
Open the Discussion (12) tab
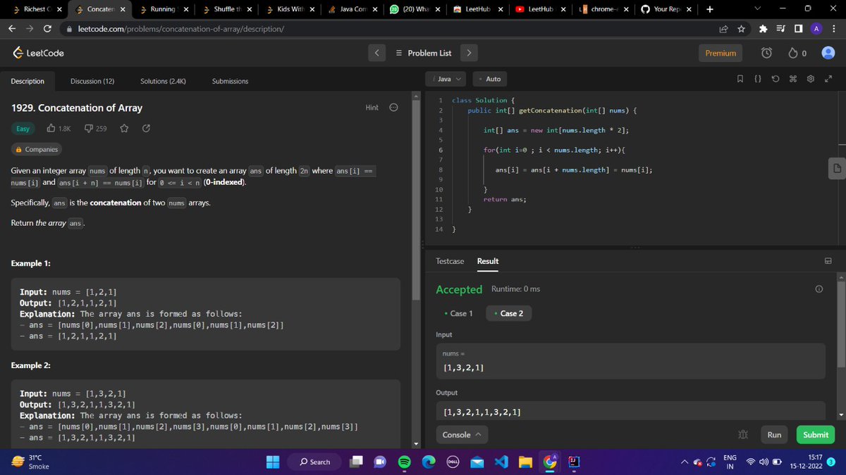point(92,81)
